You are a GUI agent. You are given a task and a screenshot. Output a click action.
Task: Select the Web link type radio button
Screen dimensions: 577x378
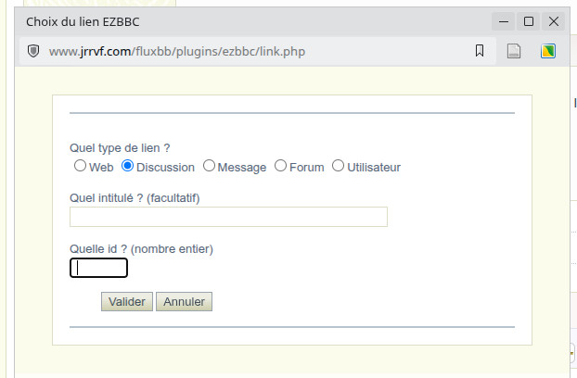click(x=80, y=166)
